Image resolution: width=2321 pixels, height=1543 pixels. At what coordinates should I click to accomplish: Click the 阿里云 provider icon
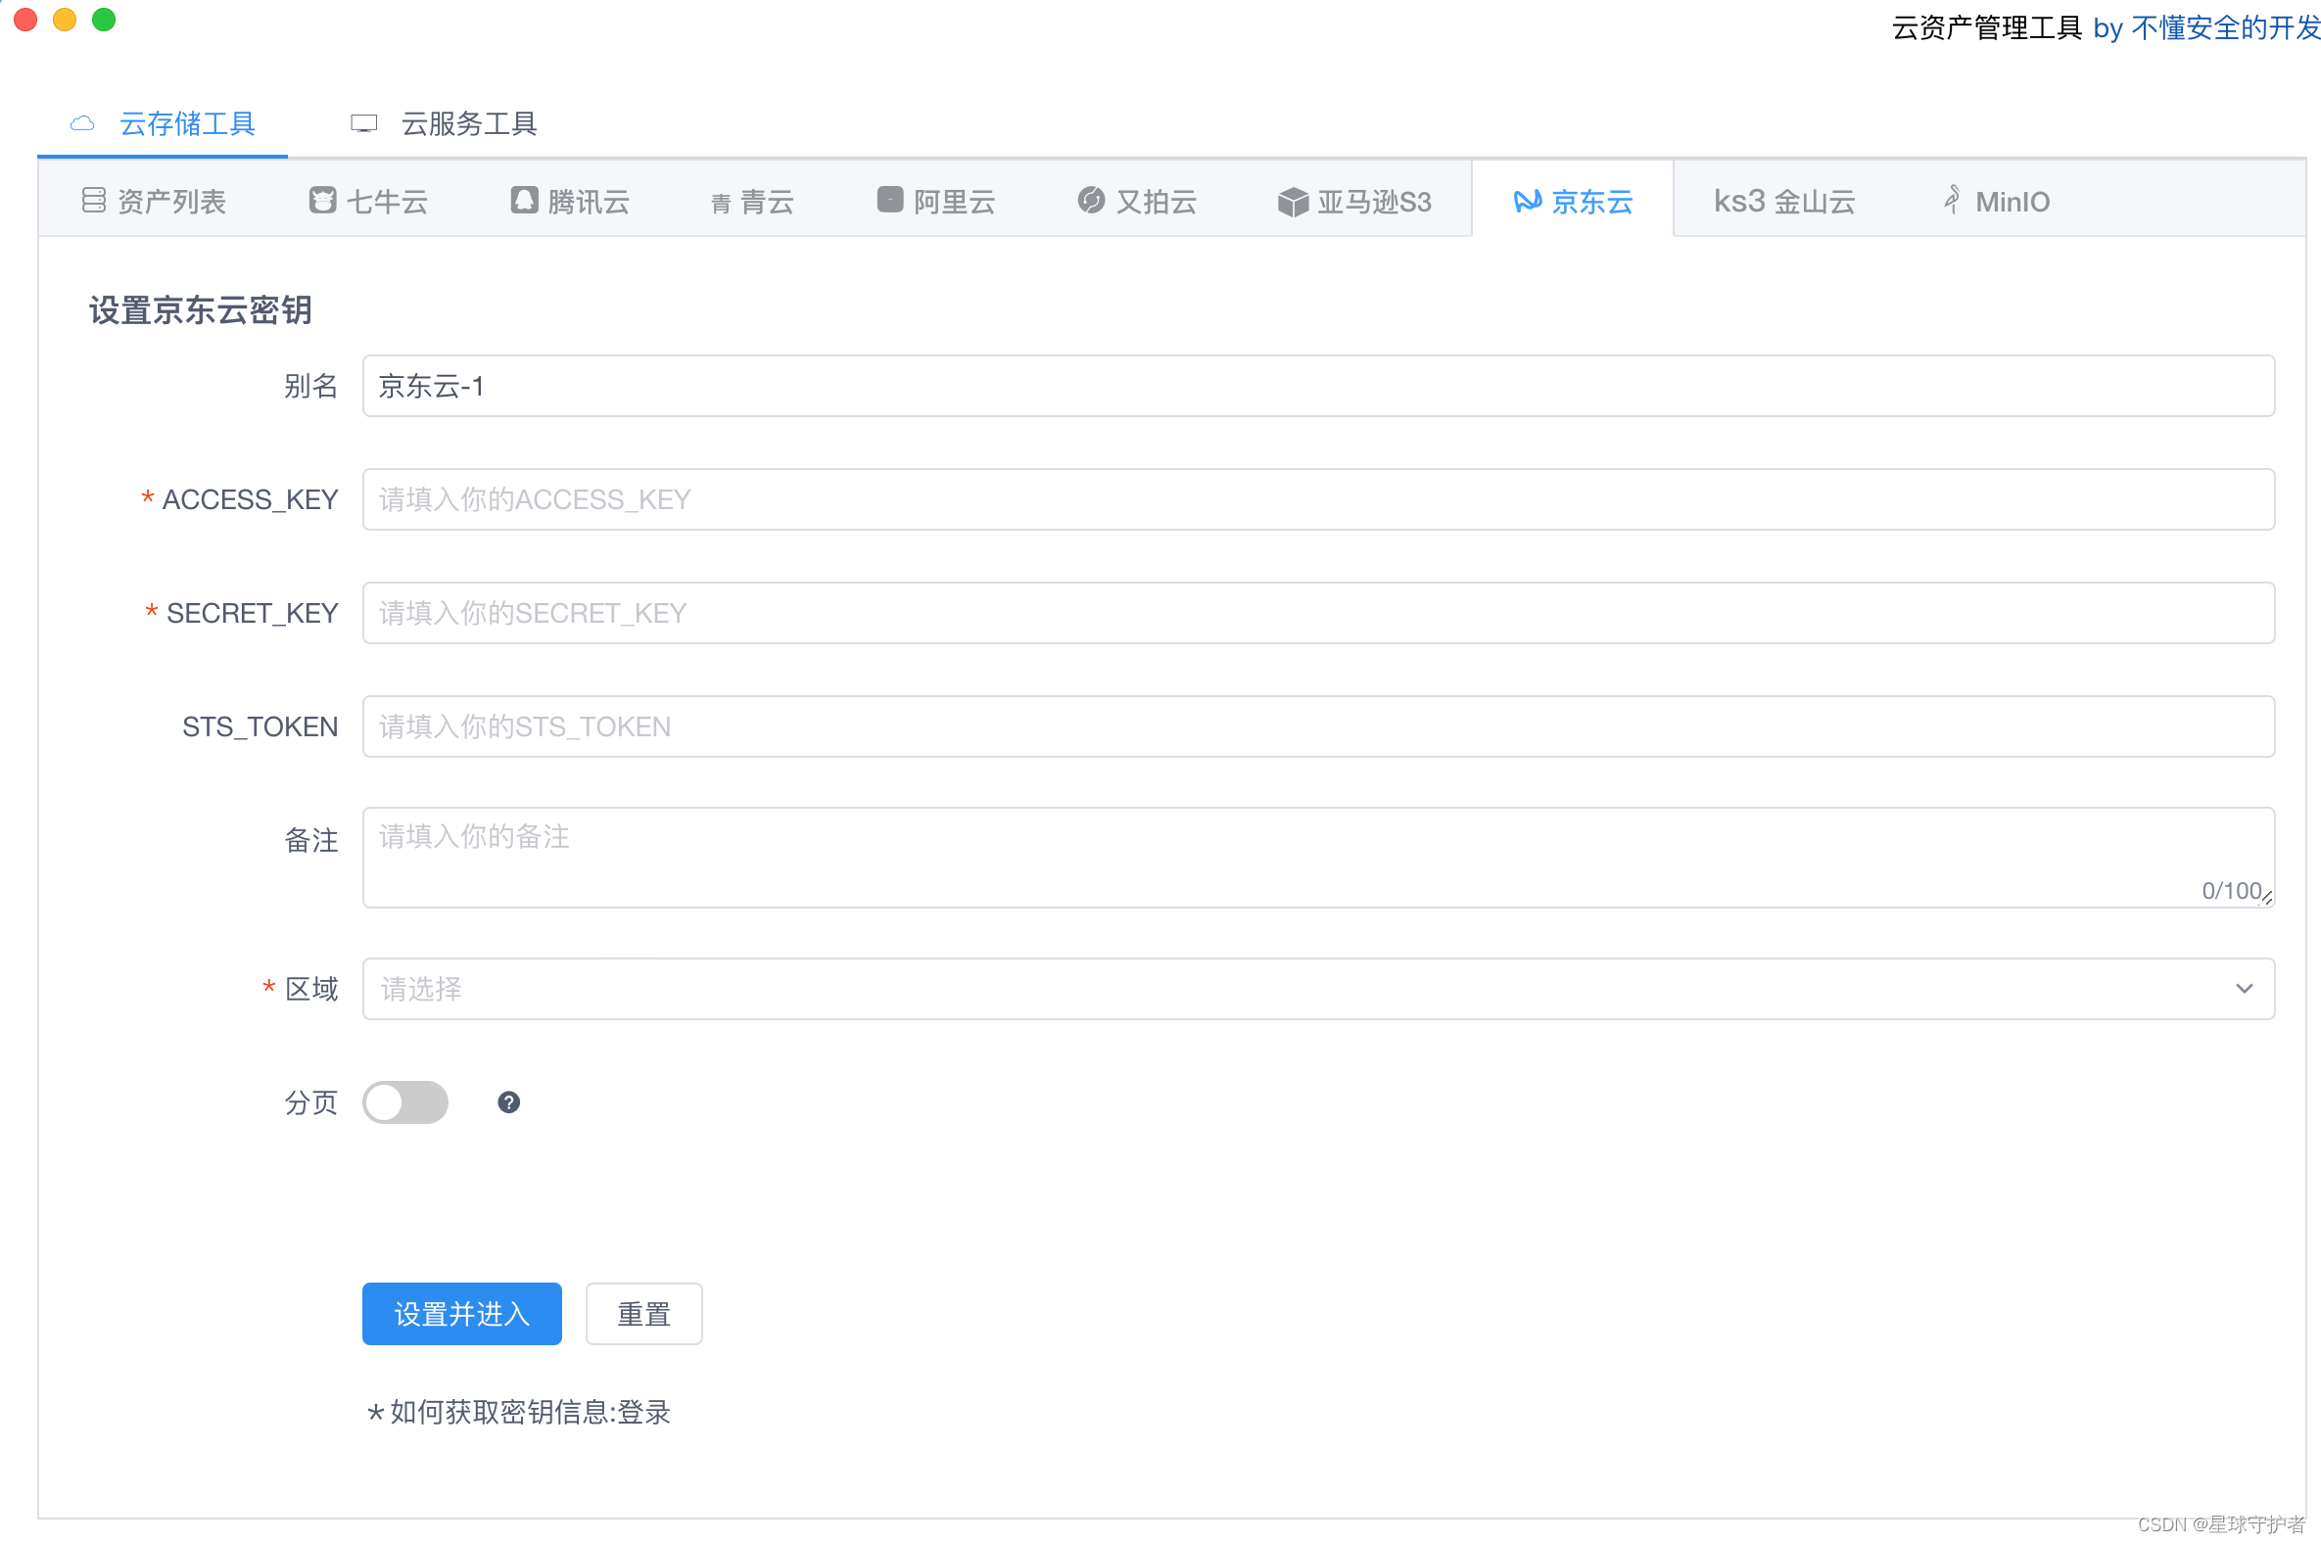889,200
